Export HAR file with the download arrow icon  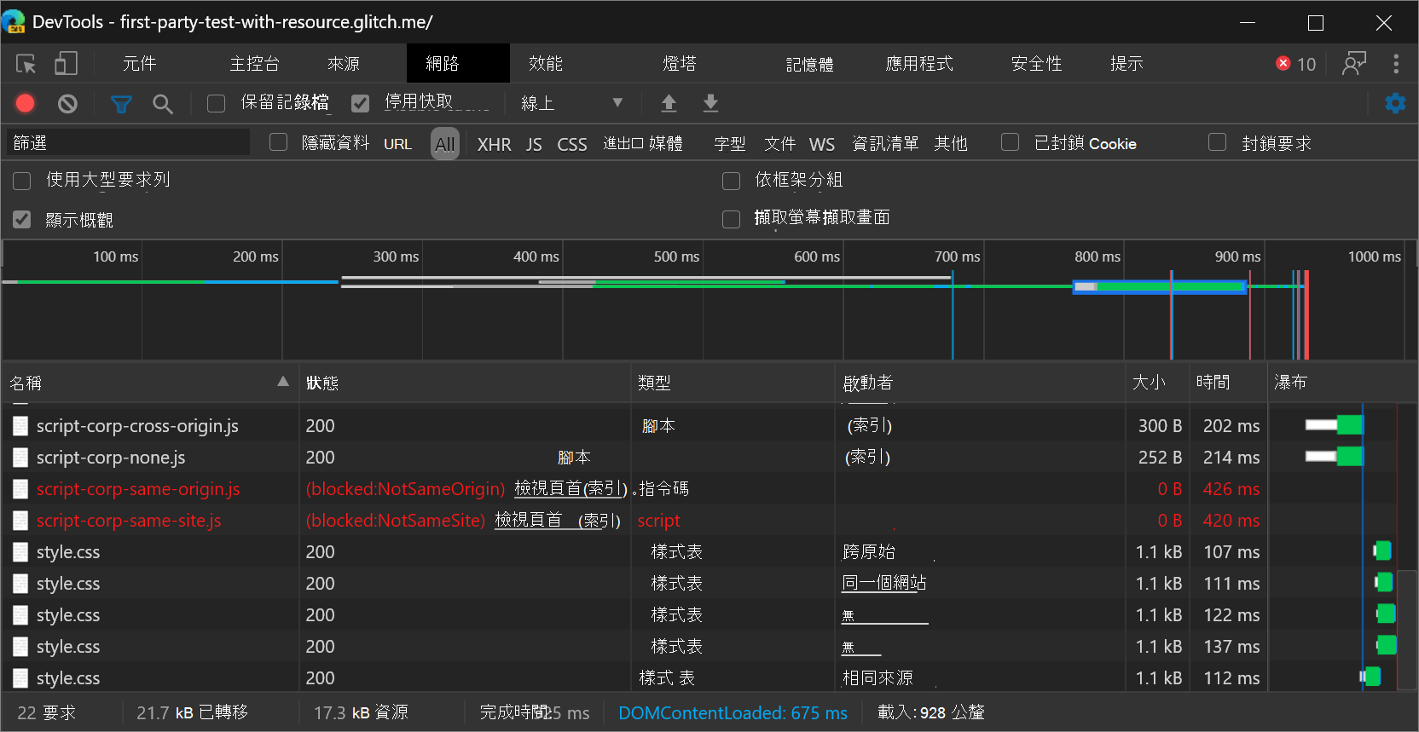(x=710, y=103)
